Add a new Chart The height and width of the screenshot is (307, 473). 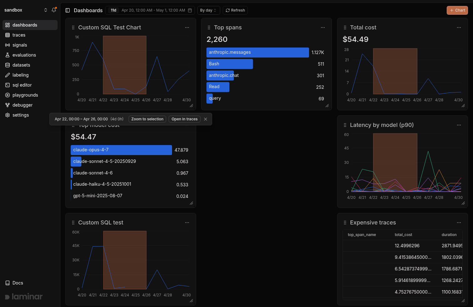pyautogui.click(x=457, y=10)
